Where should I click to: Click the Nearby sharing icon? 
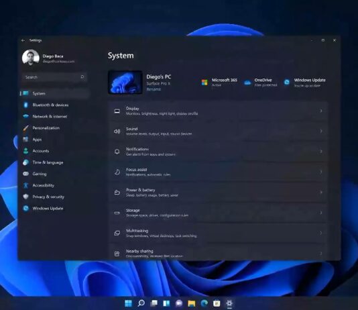tap(117, 254)
